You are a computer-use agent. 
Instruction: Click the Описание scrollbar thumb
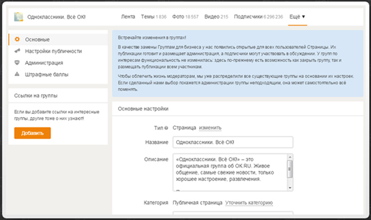tap(290, 169)
